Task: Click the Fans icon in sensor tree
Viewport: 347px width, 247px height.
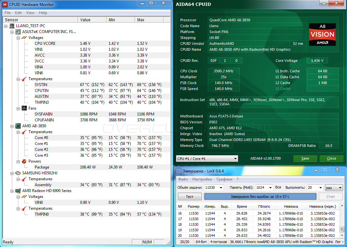Action: point(24,108)
